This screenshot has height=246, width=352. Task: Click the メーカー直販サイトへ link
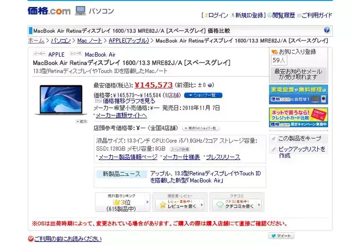pos(121,115)
